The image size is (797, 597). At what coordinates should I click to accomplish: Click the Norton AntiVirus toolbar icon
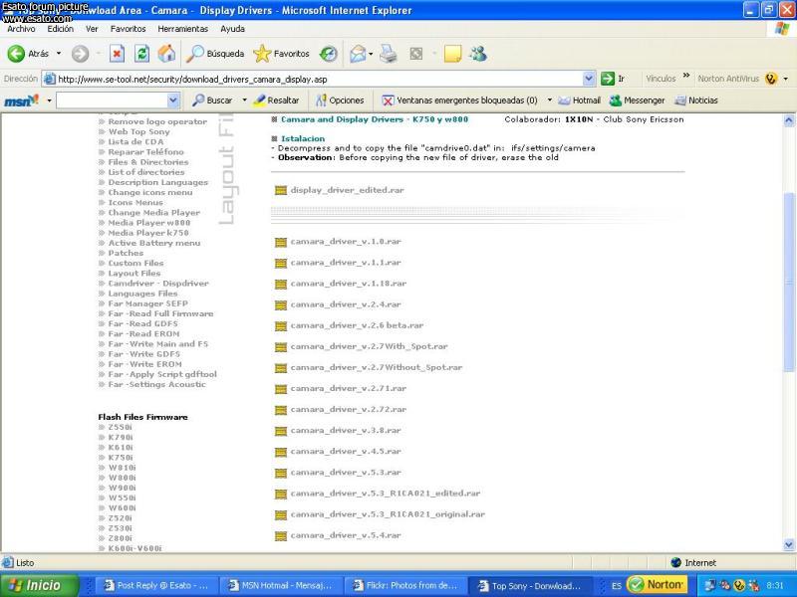coord(771,79)
